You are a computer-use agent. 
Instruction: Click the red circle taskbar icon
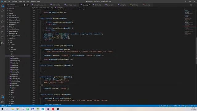53,109
